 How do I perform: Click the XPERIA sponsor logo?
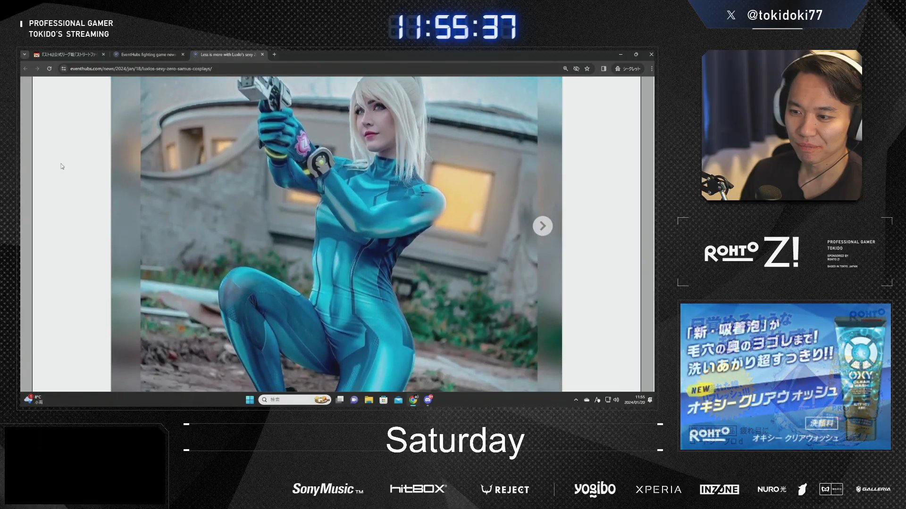658,489
